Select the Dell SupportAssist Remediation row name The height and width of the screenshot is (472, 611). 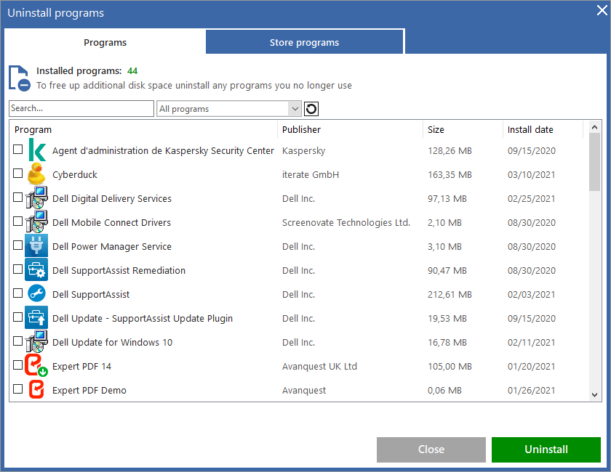point(119,270)
